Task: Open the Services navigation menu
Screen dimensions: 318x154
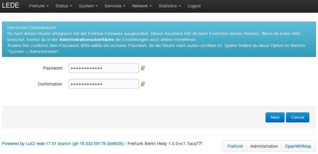Action: (115, 6)
